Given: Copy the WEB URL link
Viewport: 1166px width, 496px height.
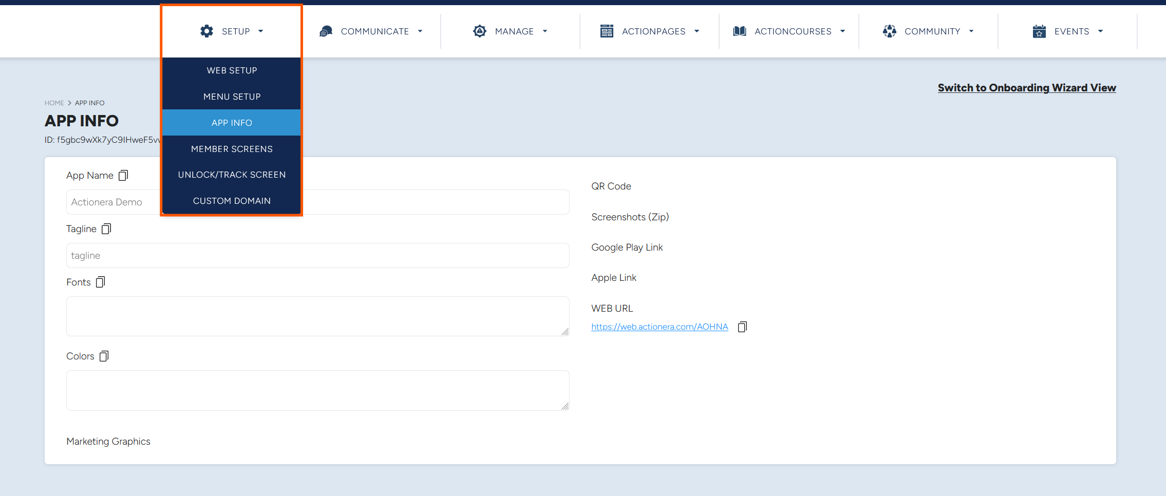Looking at the screenshot, I should click(x=742, y=327).
